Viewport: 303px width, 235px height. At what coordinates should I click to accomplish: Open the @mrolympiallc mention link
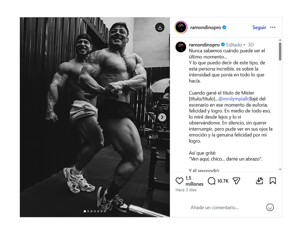[234, 99]
